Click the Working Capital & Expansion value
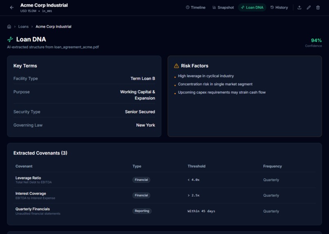The height and width of the screenshot is (234, 329). pyautogui.click(x=138, y=95)
